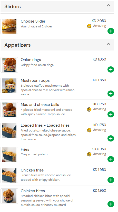The width and height of the screenshot is (118, 212).
Task: Add Fries with the plus button
Action: [111, 159]
